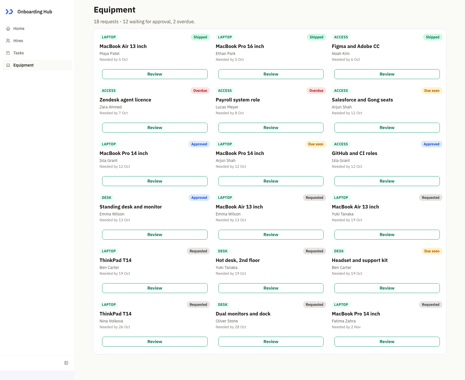The height and width of the screenshot is (380, 465).
Task: Collapse the sidebar with the panel icon
Action: click(66, 363)
